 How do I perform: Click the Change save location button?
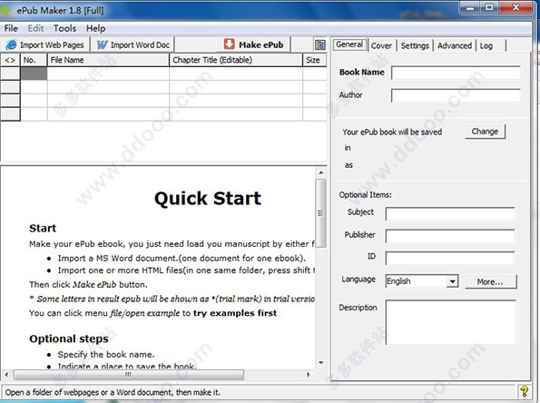click(x=485, y=132)
